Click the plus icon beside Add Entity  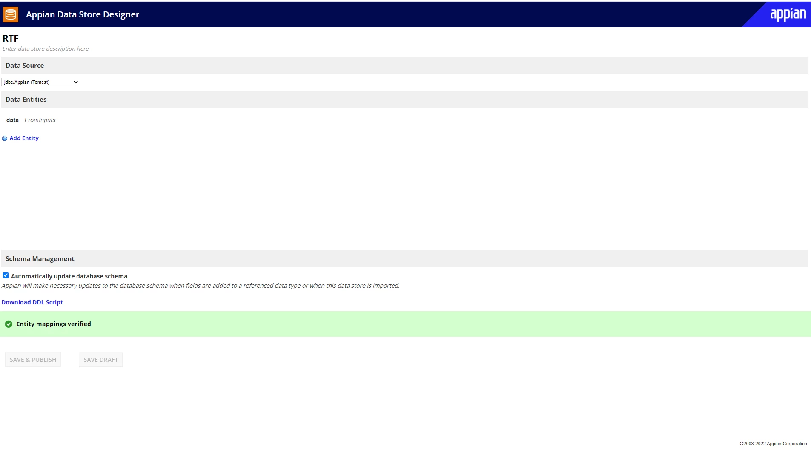click(x=5, y=138)
